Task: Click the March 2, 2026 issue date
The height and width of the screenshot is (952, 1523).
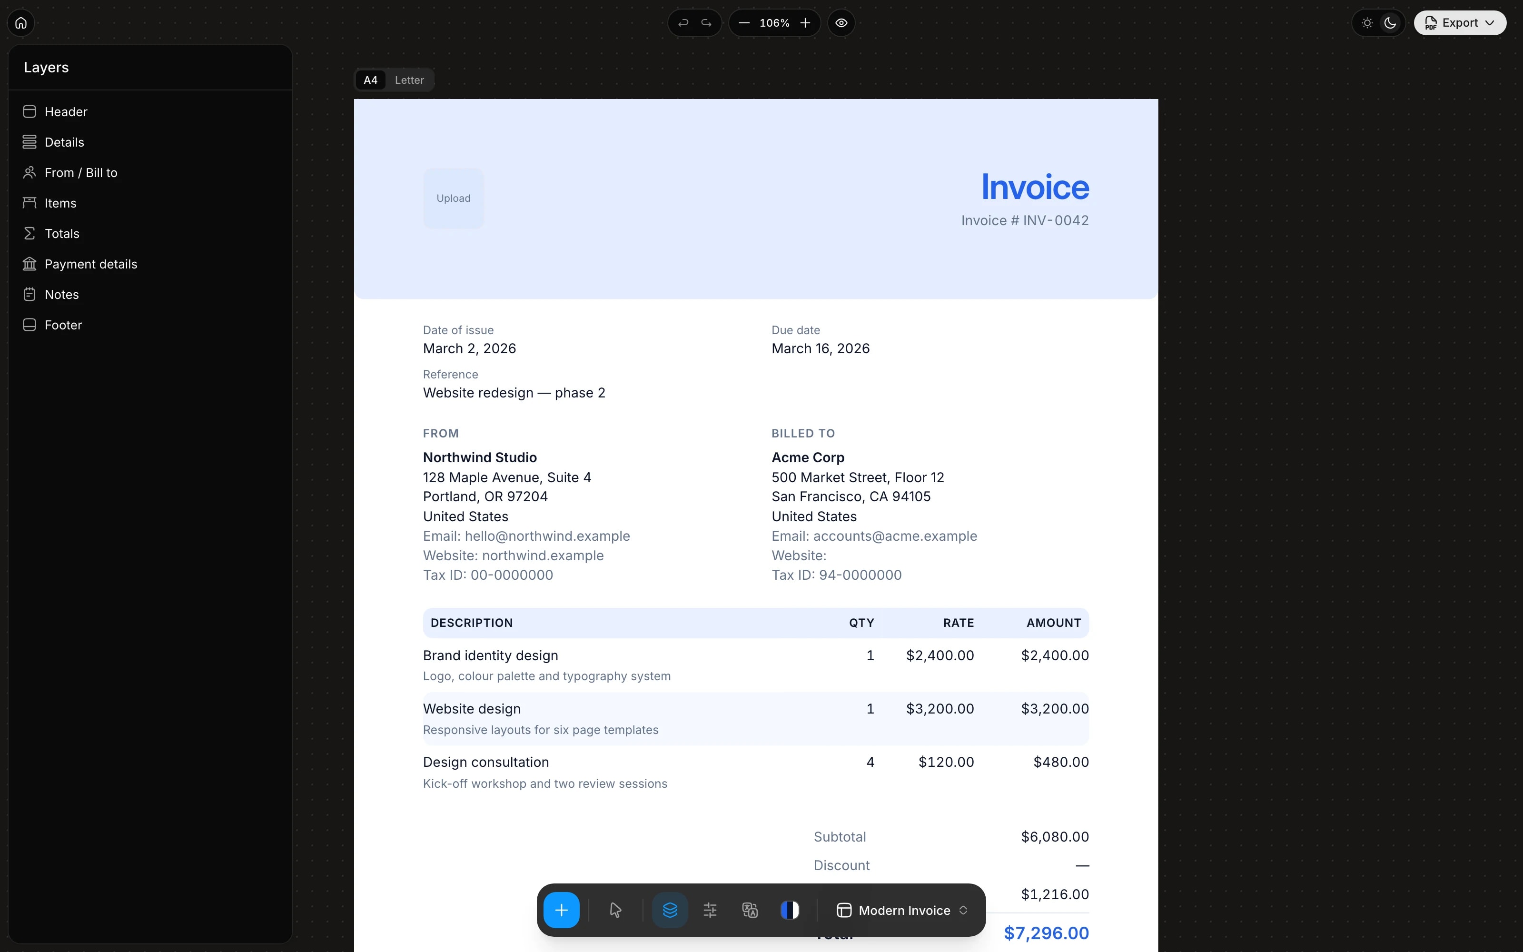Action: pos(469,349)
